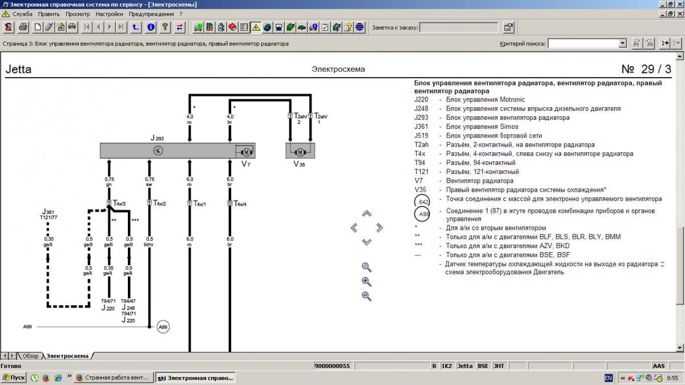Click the tab scroll left arrow
Image resolution: width=685 pixels, height=385 pixels.
point(5,356)
